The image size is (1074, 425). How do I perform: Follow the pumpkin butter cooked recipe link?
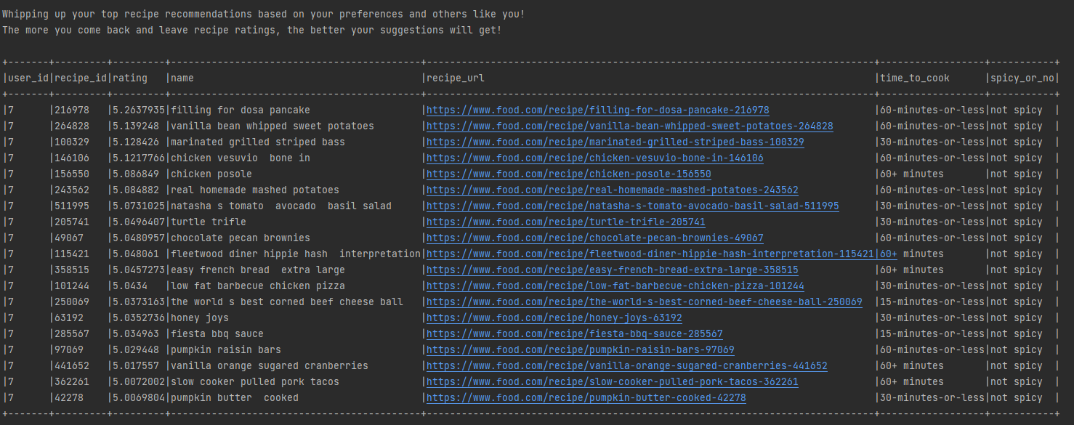tap(586, 398)
